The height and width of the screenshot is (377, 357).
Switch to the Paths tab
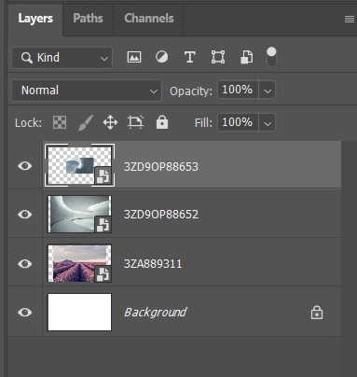point(88,19)
